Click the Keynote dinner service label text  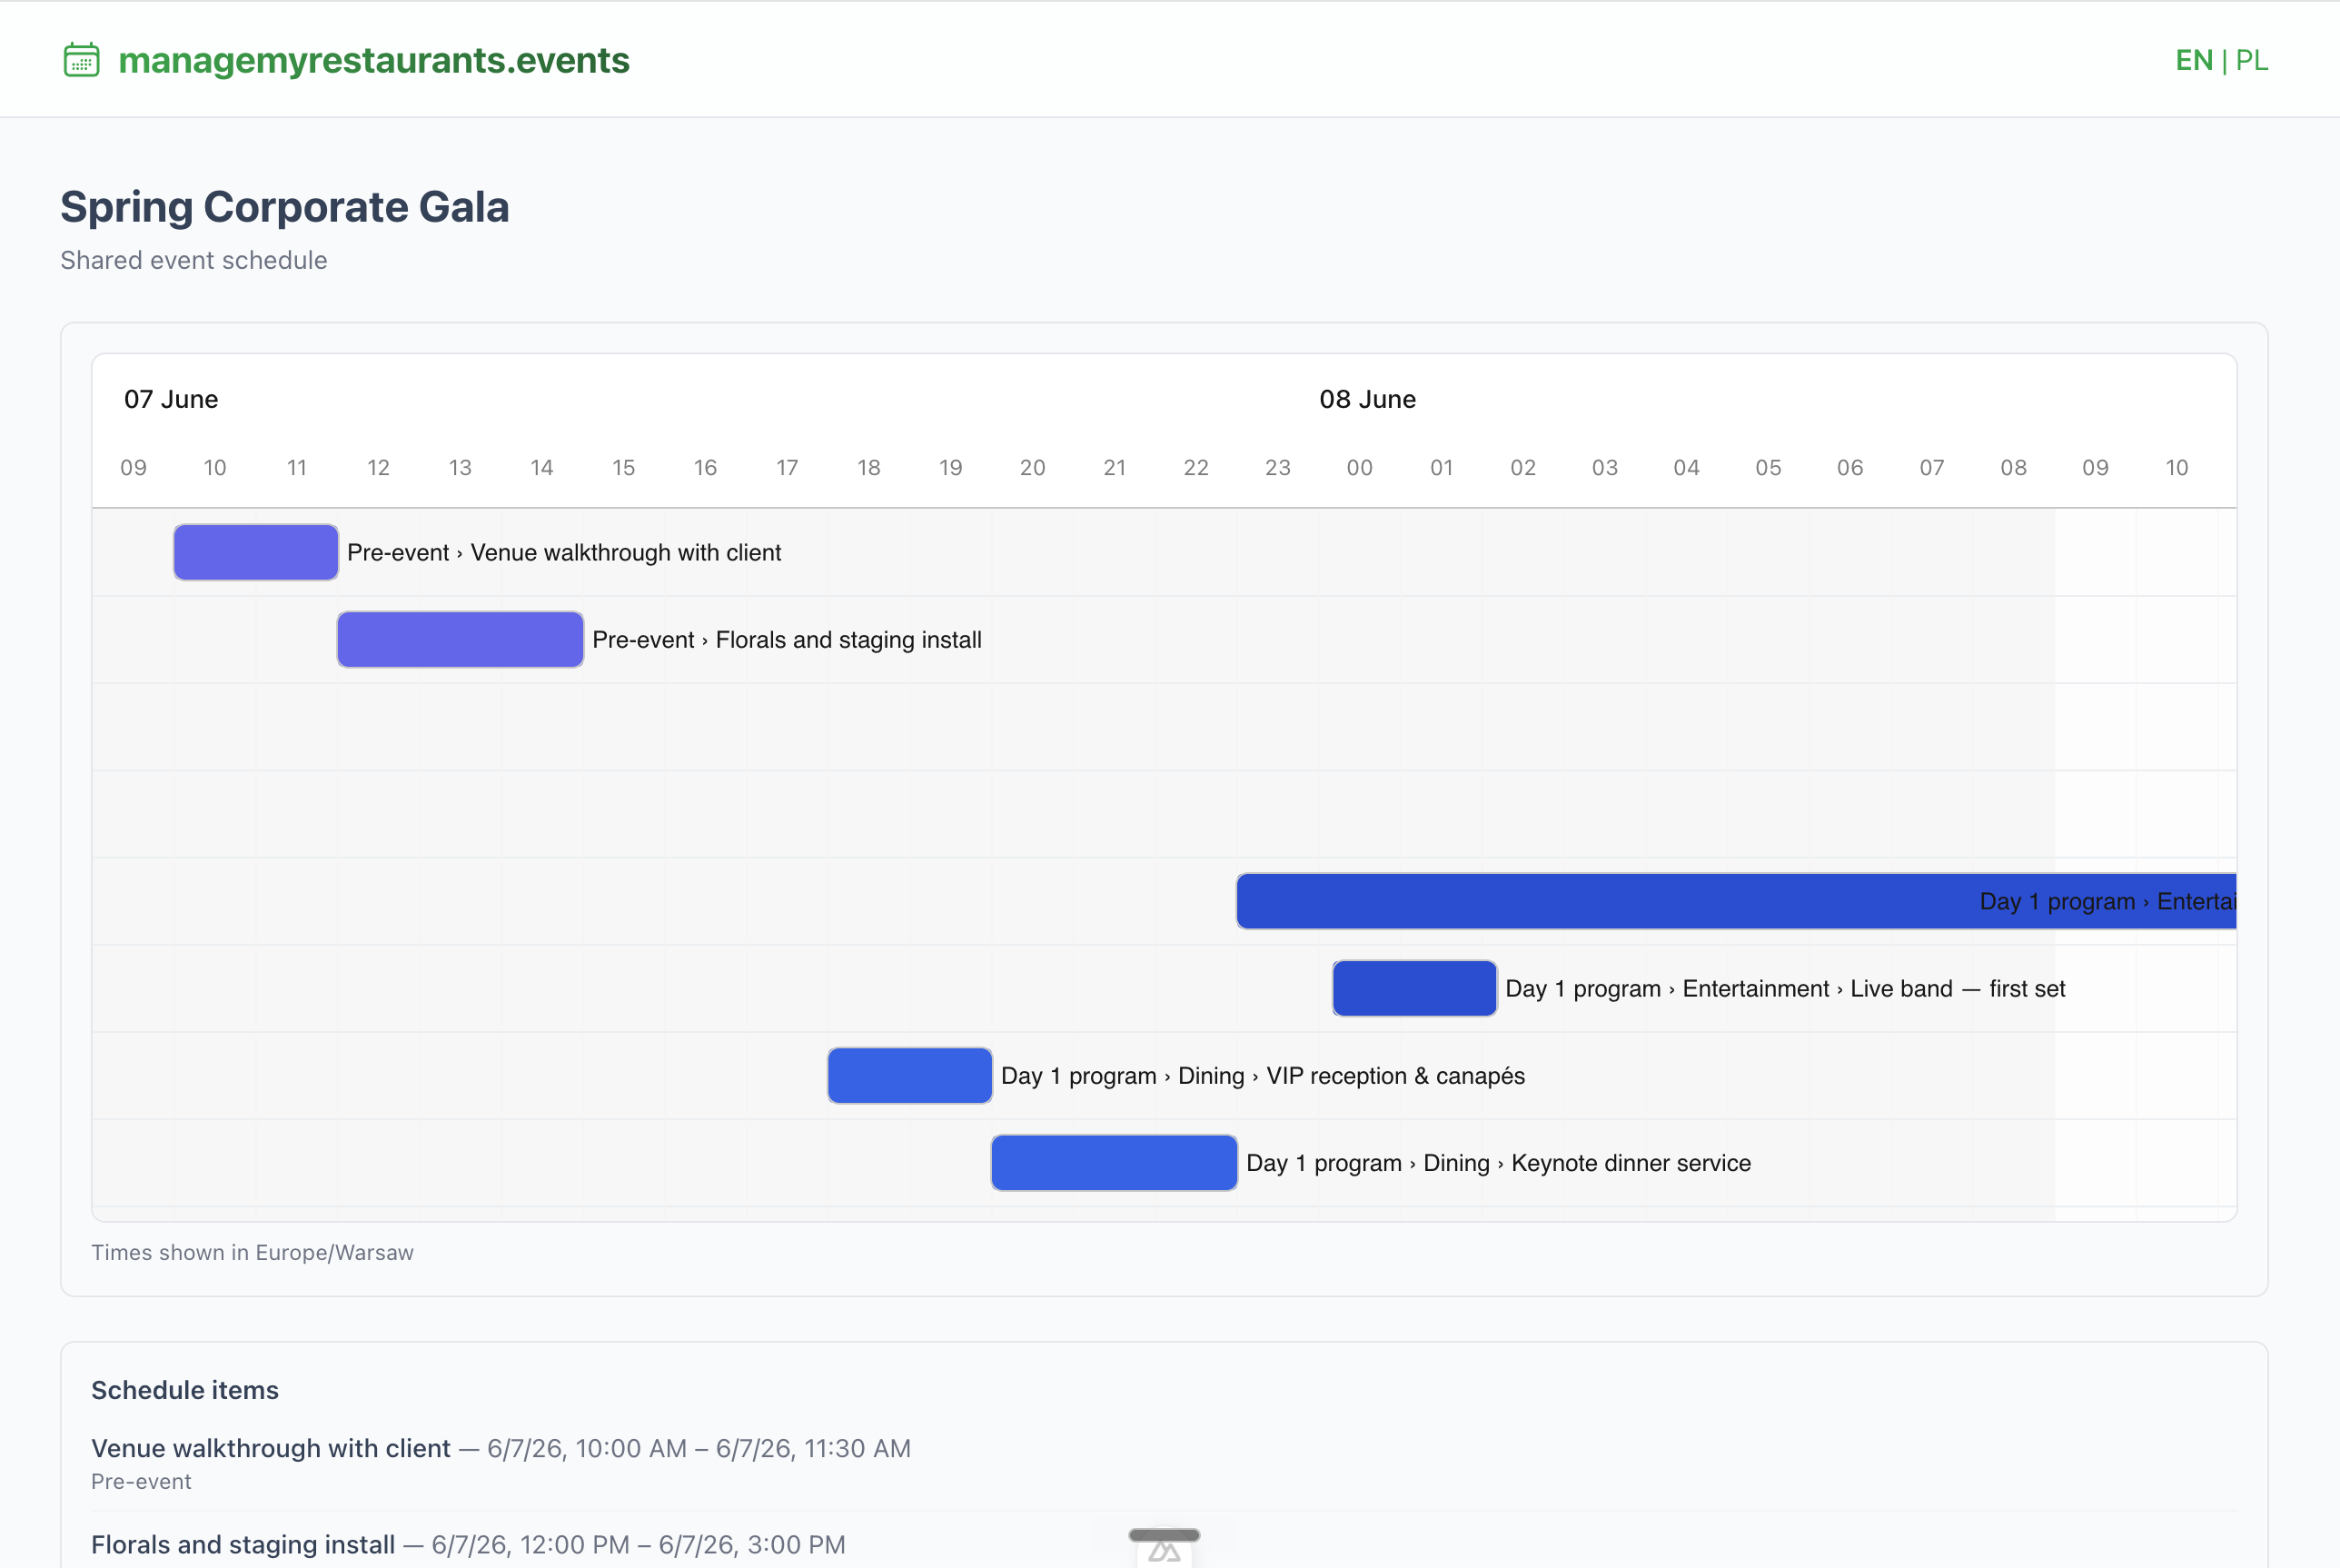1630,1163
